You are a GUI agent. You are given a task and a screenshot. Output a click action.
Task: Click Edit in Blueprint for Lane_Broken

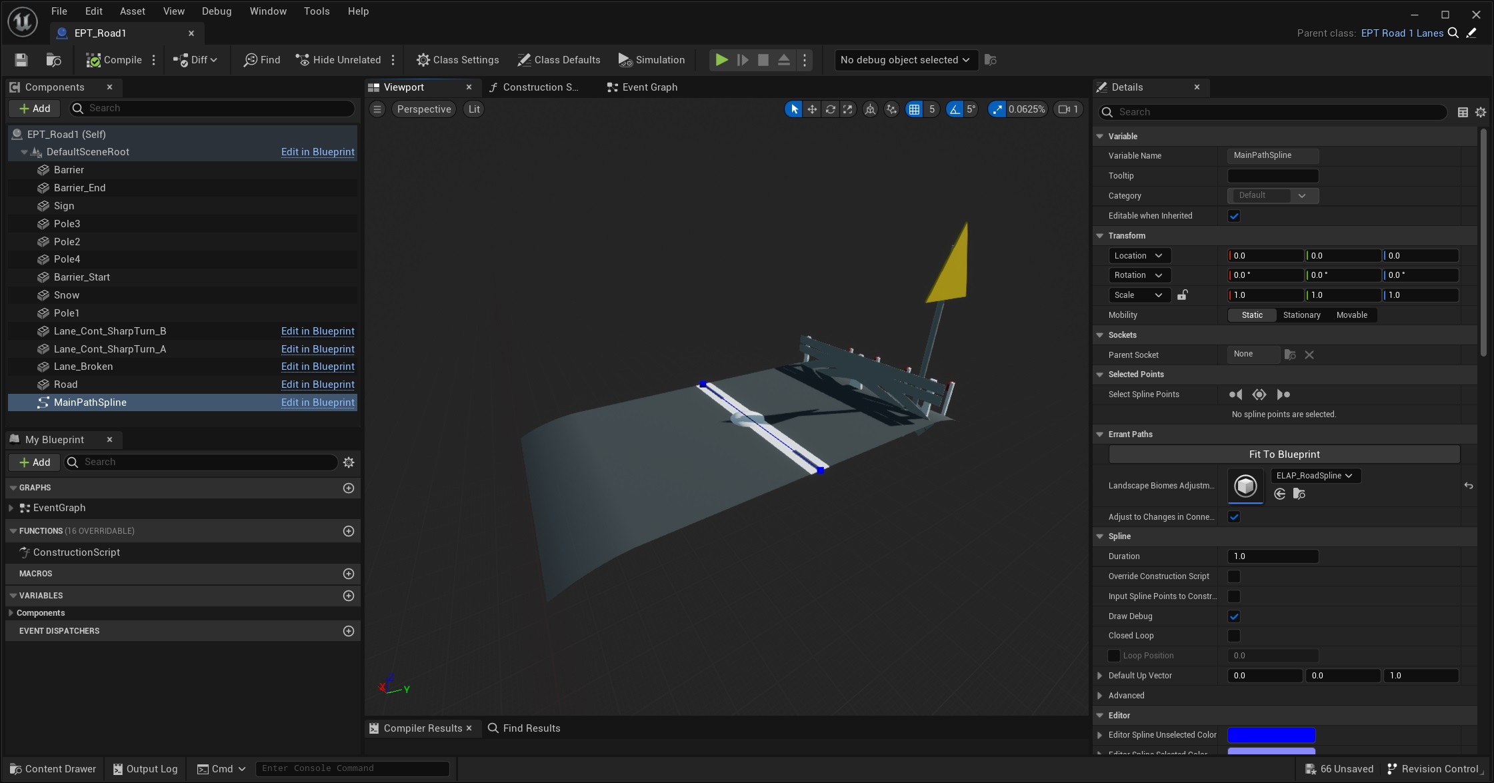click(317, 367)
